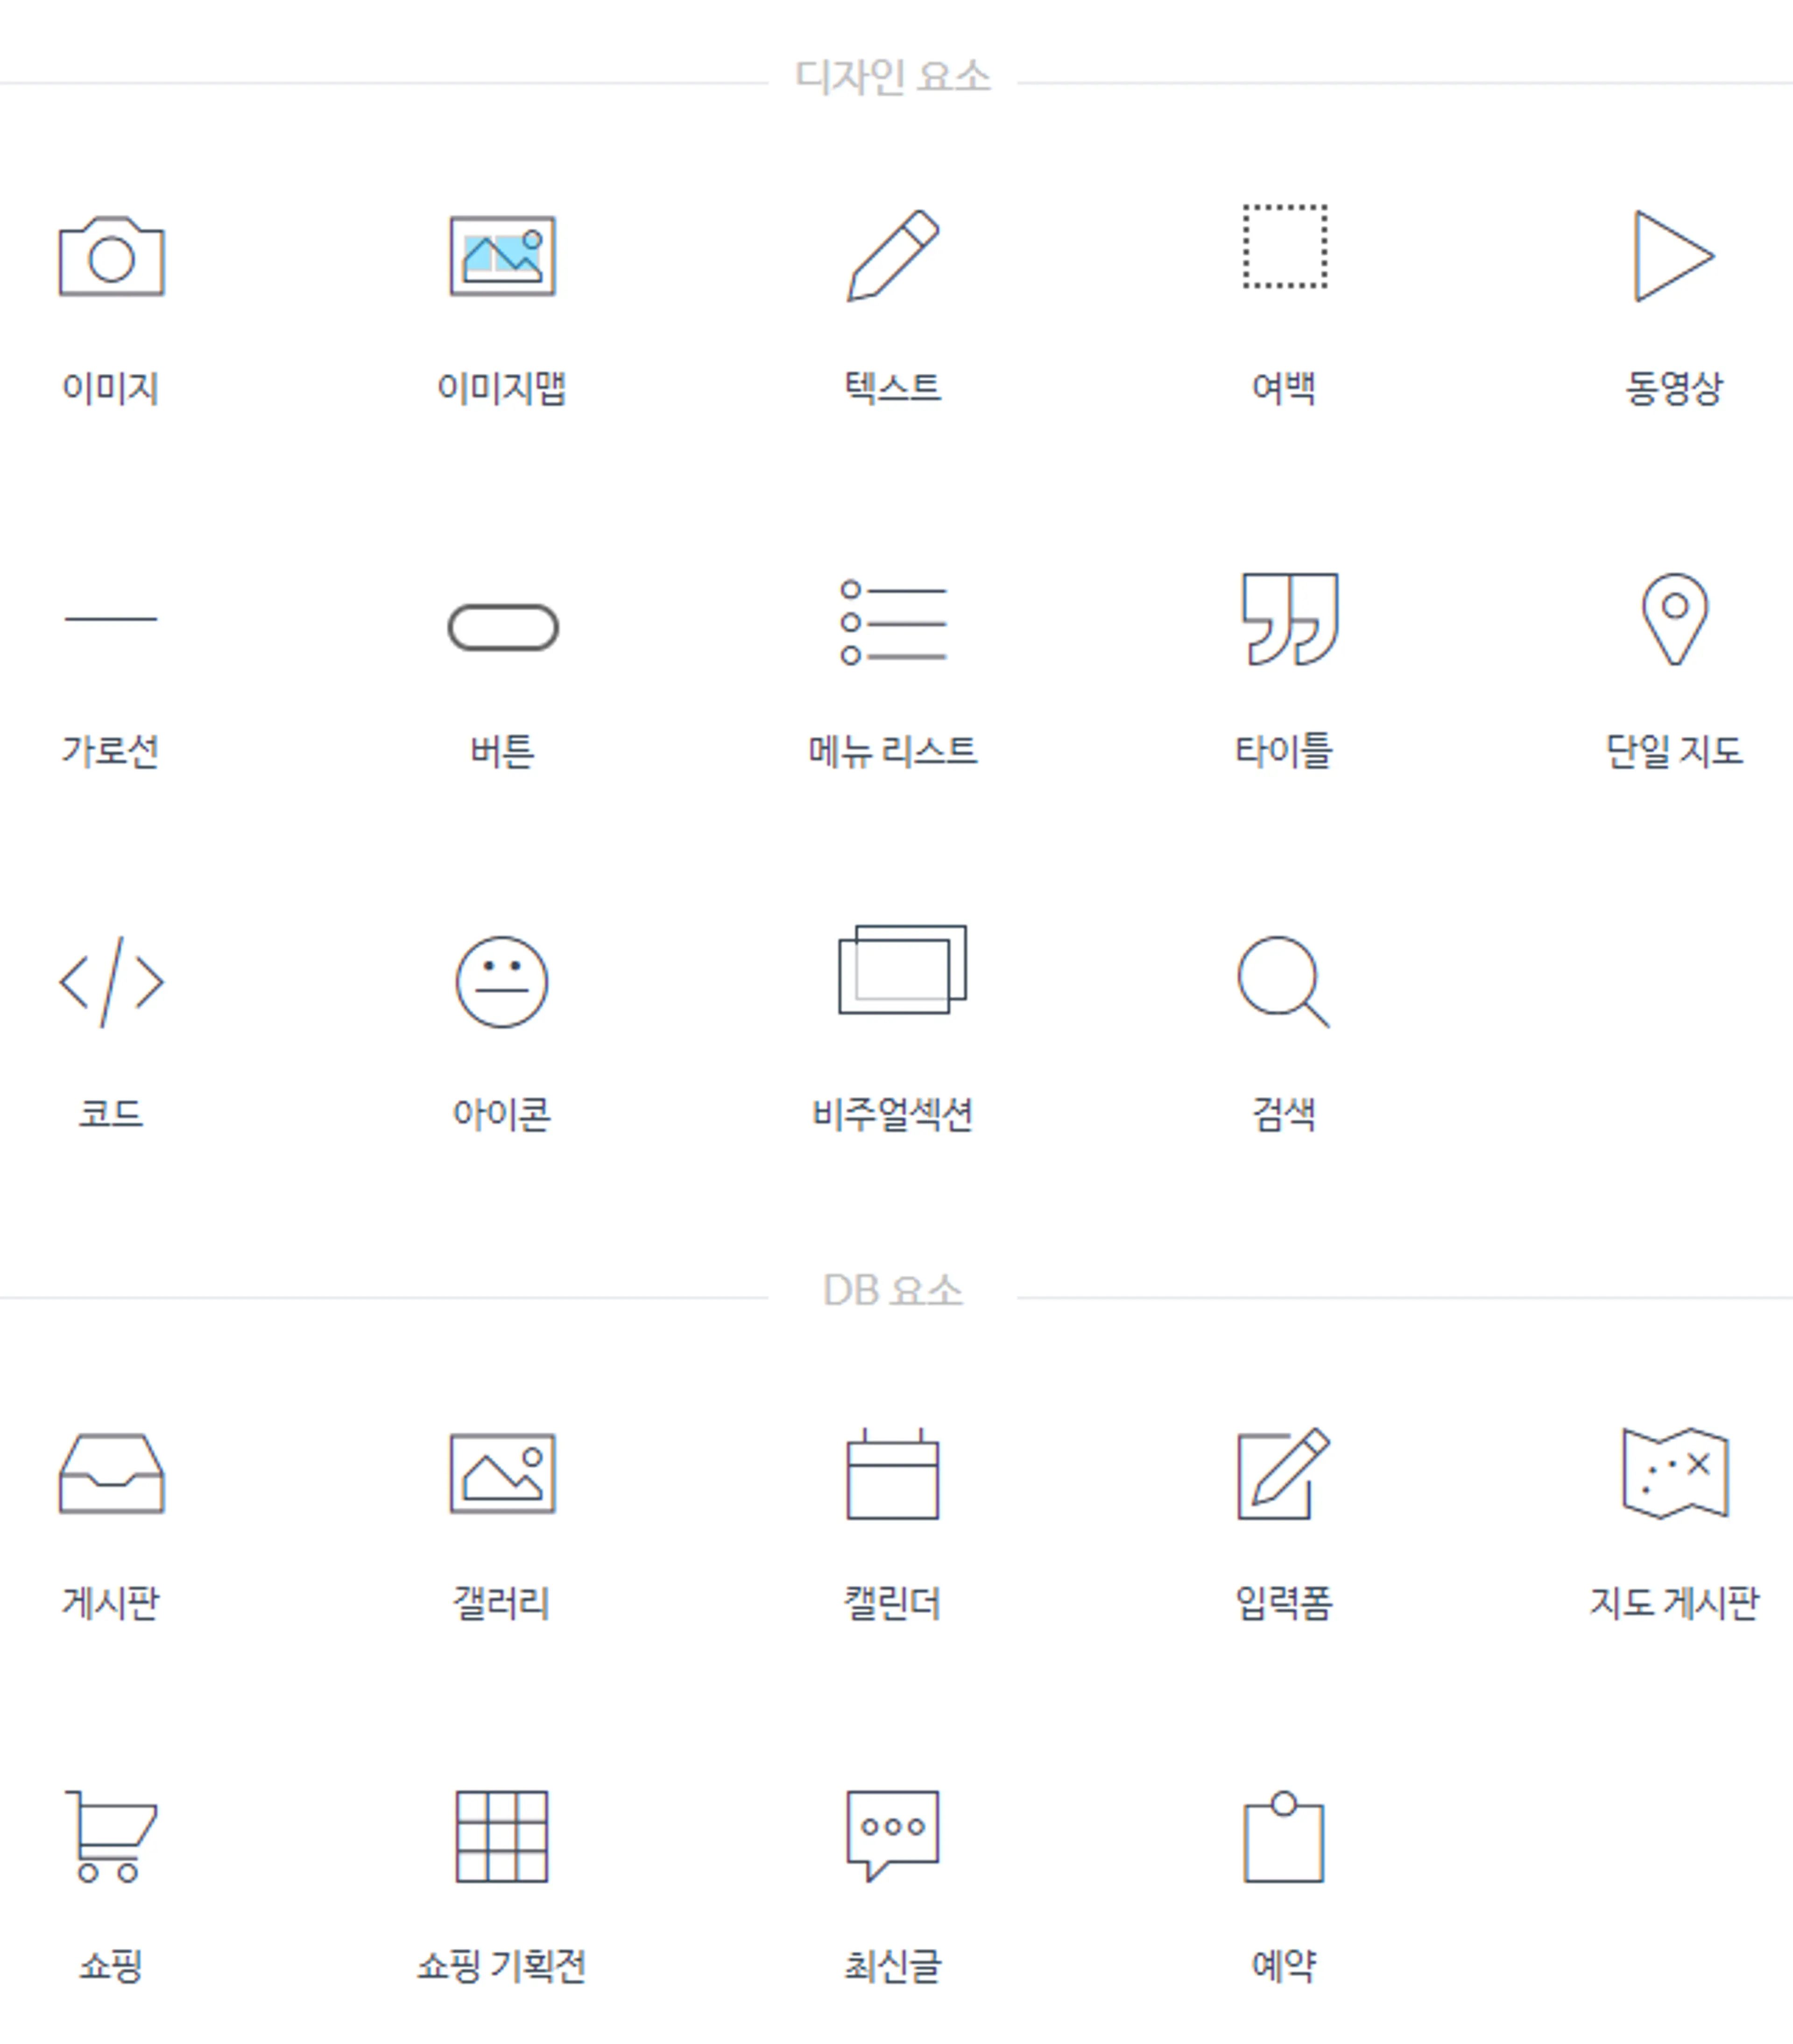Click the pencil icon for 텍스트
1793x2044 pixels.
pyautogui.click(x=893, y=255)
